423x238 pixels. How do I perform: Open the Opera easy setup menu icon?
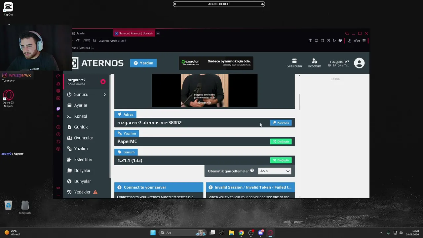point(364,41)
